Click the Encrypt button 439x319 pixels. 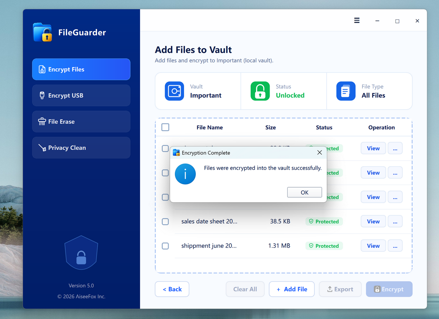coord(389,289)
